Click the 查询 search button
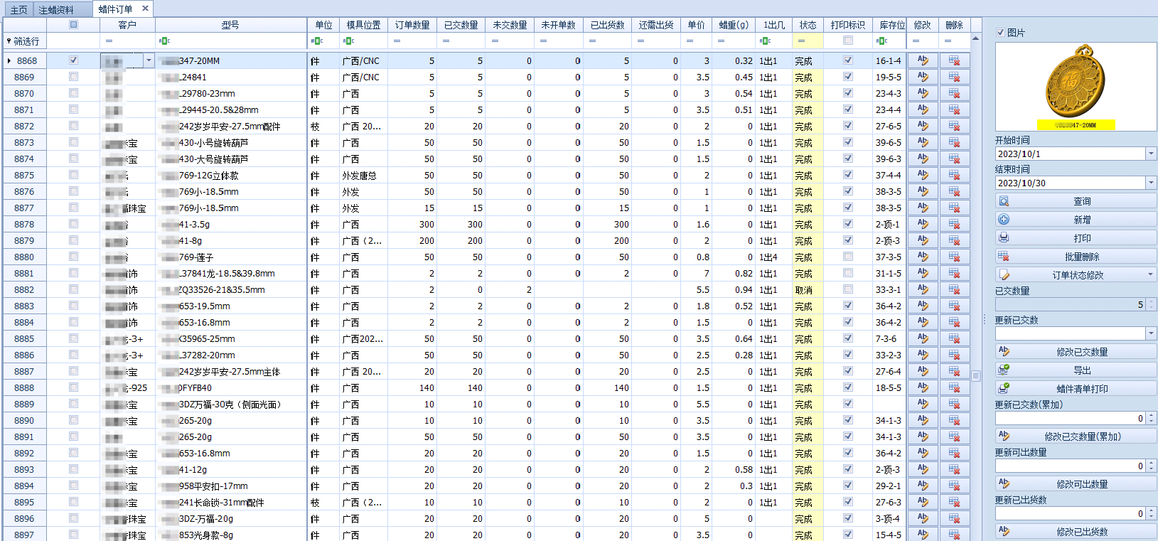 pyautogui.click(x=1076, y=201)
